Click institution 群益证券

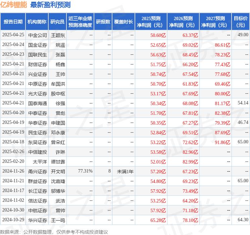[38, 181]
